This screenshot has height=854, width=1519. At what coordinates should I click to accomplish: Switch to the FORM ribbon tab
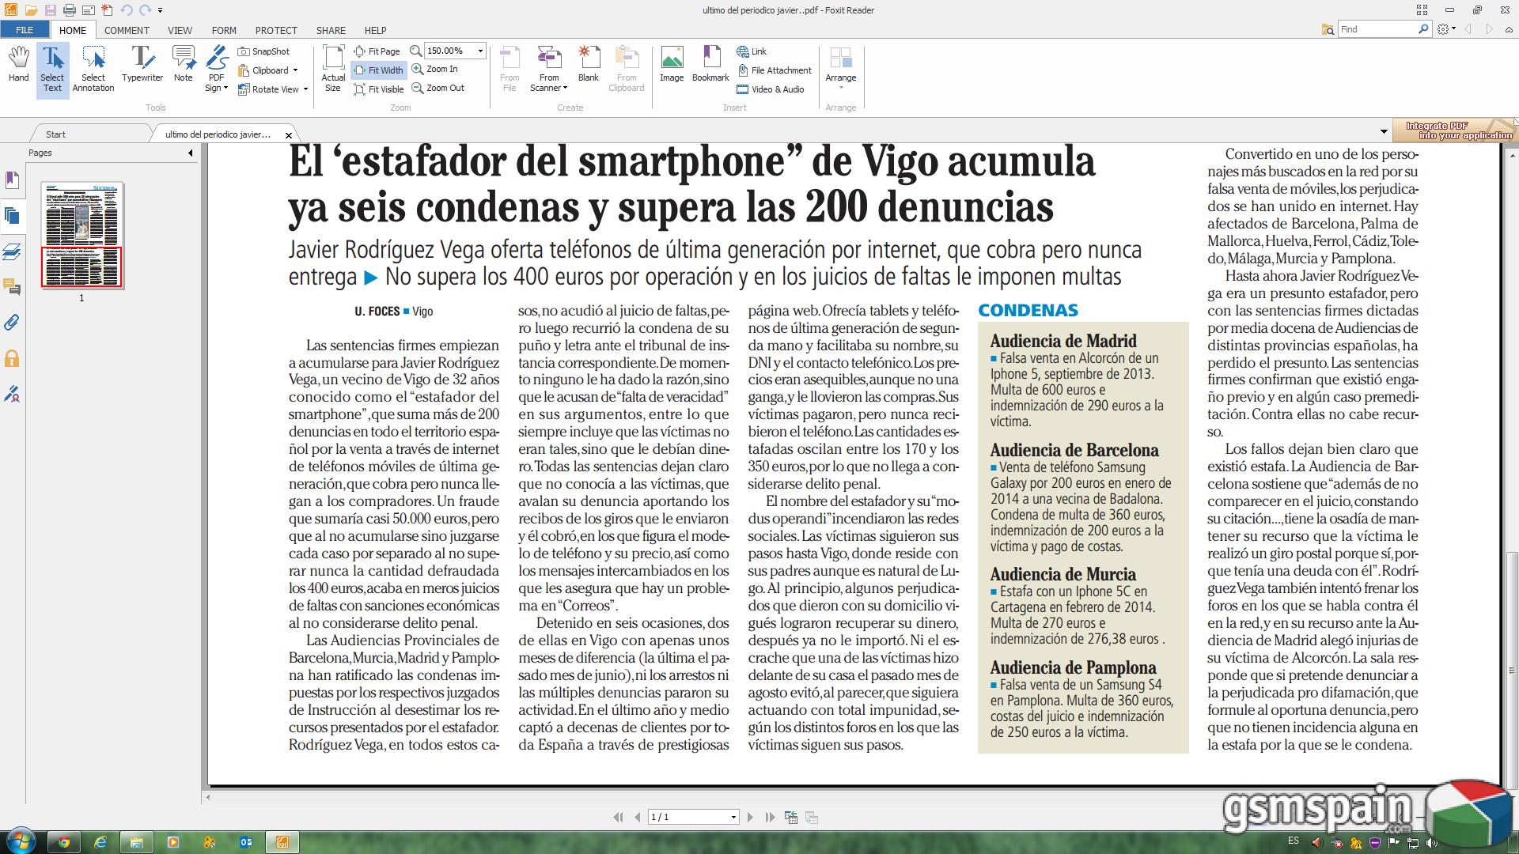coord(224,30)
